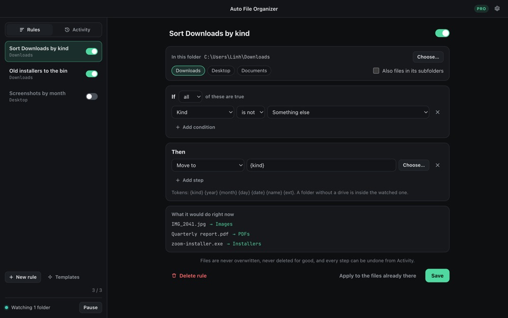Click the {kind} destination input field

322,165
